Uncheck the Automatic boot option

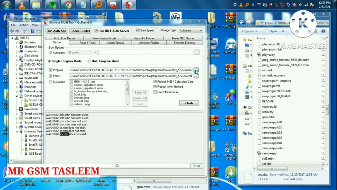(51, 53)
